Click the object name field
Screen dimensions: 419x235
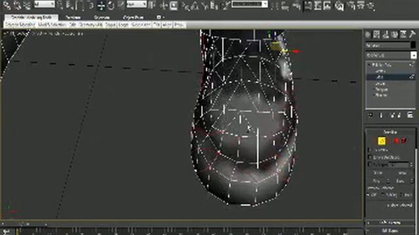[388, 46]
